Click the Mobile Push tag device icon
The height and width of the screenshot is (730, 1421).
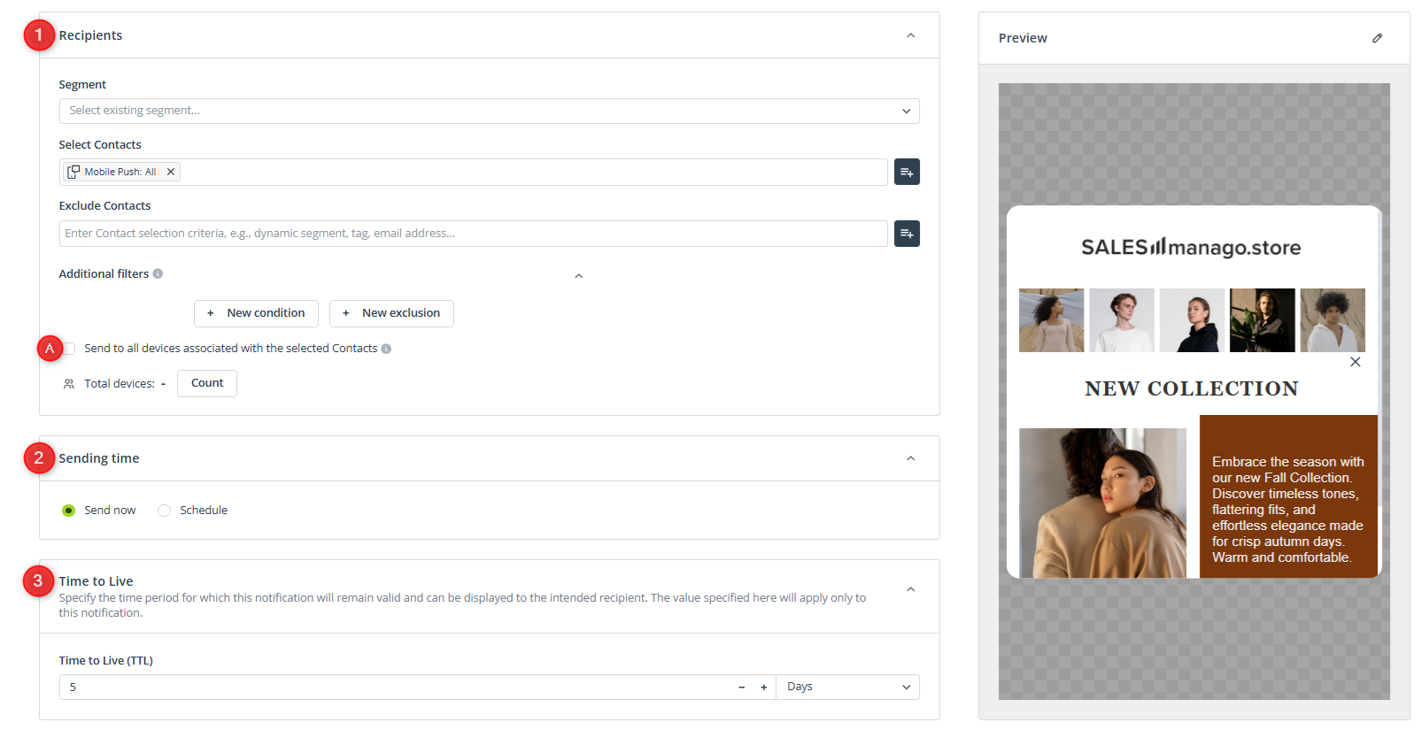[x=73, y=172]
